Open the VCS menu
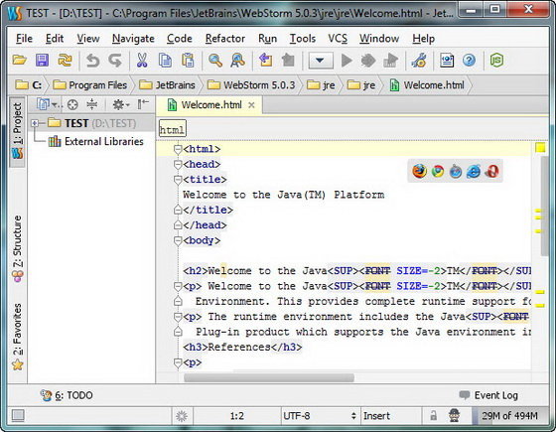 pyautogui.click(x=338, y=39)
